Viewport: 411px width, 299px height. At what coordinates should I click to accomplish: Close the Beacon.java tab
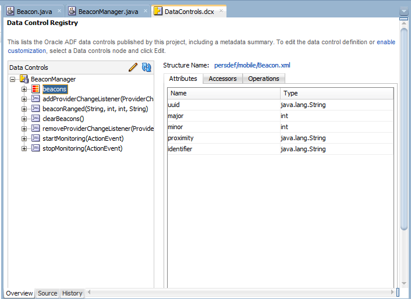59,10
